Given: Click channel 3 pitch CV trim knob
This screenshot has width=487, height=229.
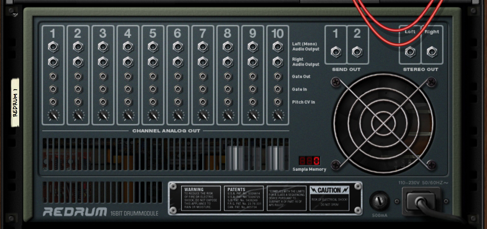Looking at the screenshot, I should [103, 115].
